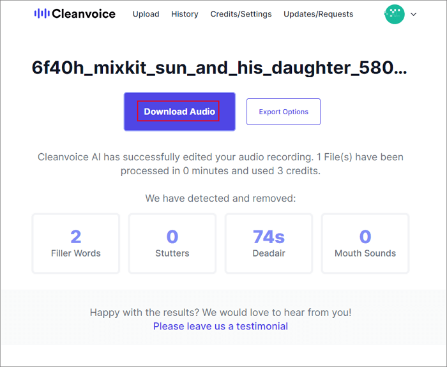Select the Deadair 74s card

coord(269,243)
